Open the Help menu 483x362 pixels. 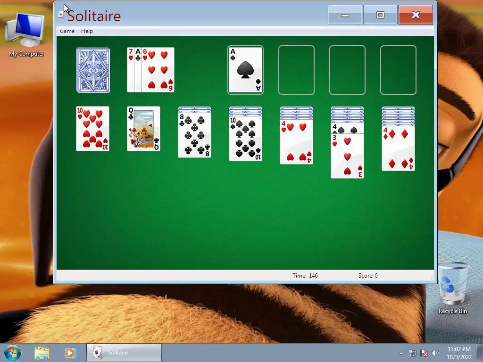click(87, 31)
